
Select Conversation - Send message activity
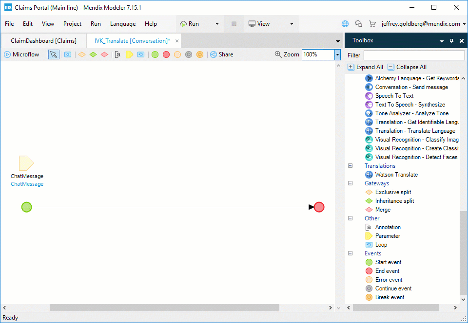pyautogui.click(x=407, y=87)
